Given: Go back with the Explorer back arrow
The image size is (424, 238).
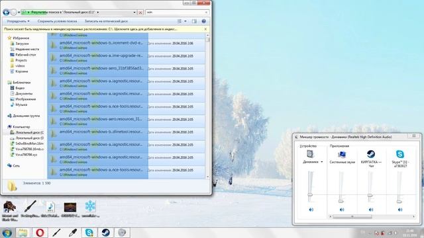Looking at the screenshot, I should 6,13.
